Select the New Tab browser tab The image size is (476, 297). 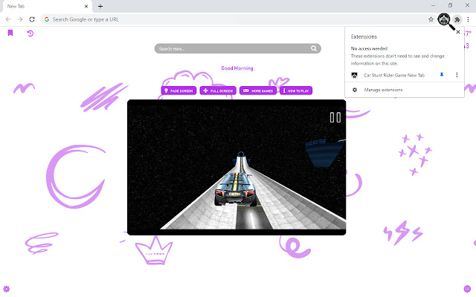point(47,7)
